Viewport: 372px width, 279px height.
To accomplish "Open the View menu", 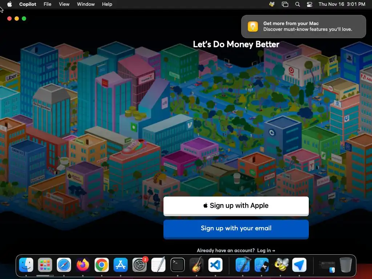I will point(64,4).
